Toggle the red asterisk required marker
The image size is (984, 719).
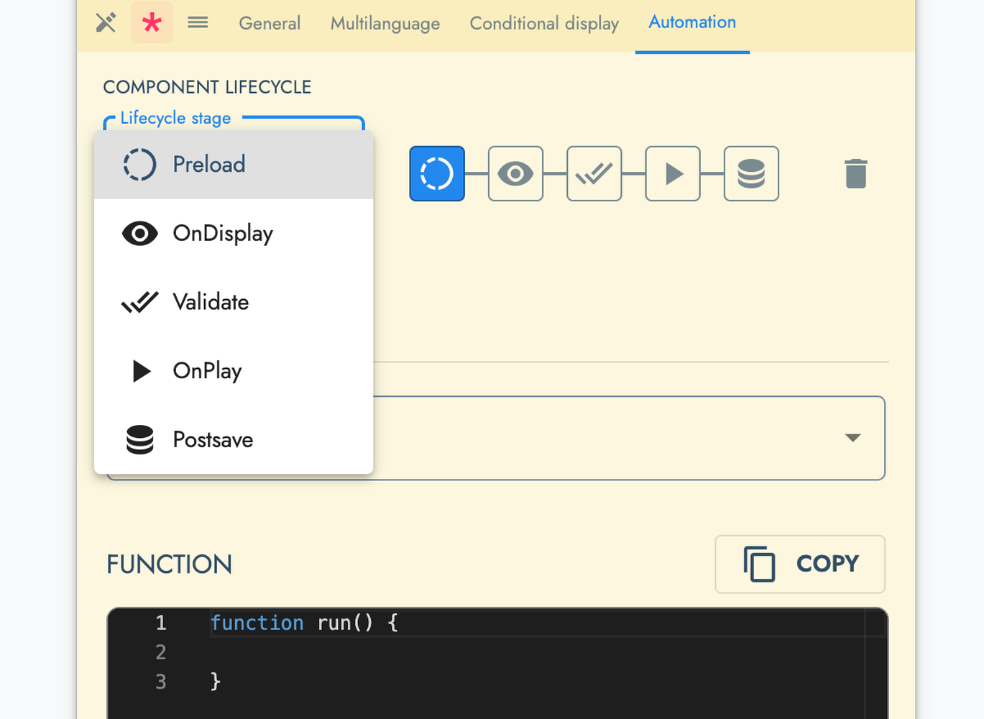(x=152, y=23)
